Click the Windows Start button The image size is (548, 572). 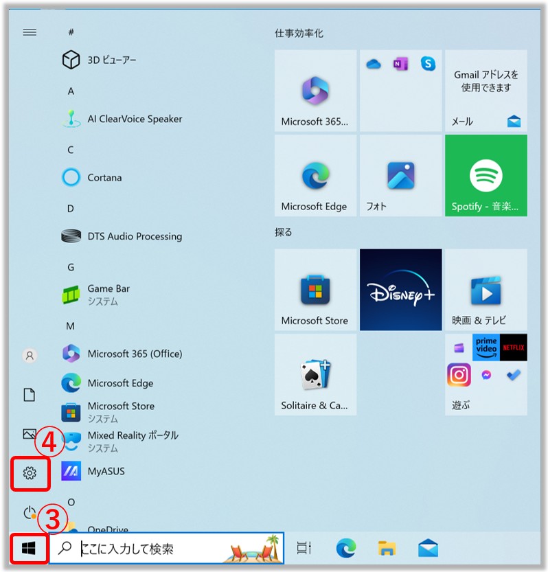tap(28, 548)
